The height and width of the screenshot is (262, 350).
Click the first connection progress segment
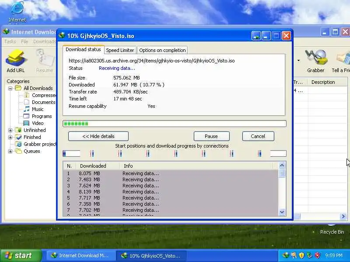tap(71, 154)
